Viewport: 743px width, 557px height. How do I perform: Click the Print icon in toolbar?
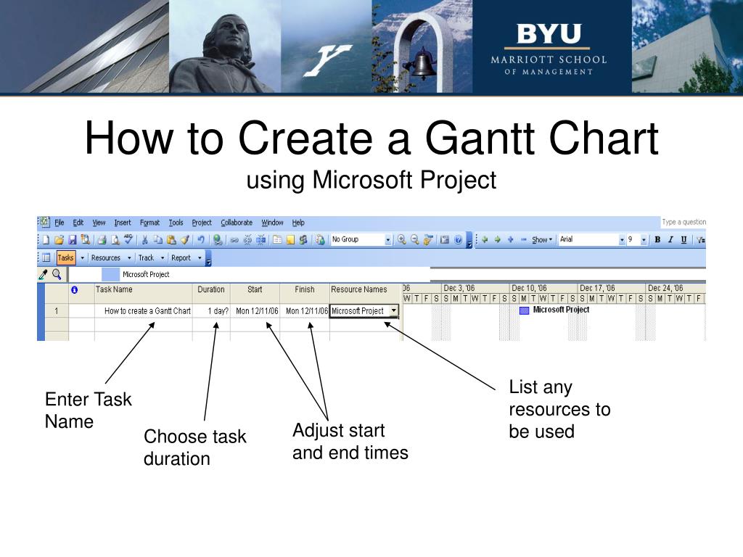pyautogui.click(x=102, y=239)
